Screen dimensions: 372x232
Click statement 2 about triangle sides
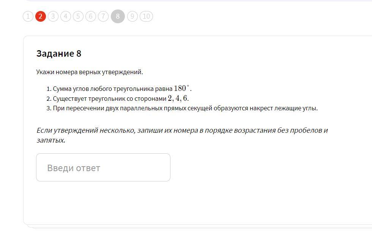pos(118,99)
